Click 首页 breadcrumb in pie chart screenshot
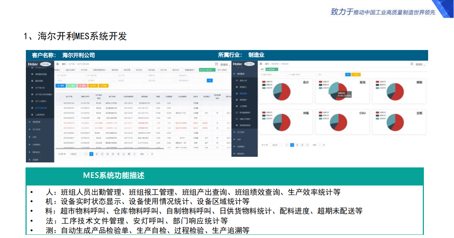Image resolution: width=454 pixels, height=238 pixels. tap(267, 64)
